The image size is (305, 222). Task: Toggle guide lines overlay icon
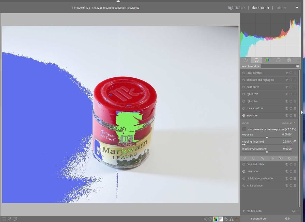(x=237, y=219)
